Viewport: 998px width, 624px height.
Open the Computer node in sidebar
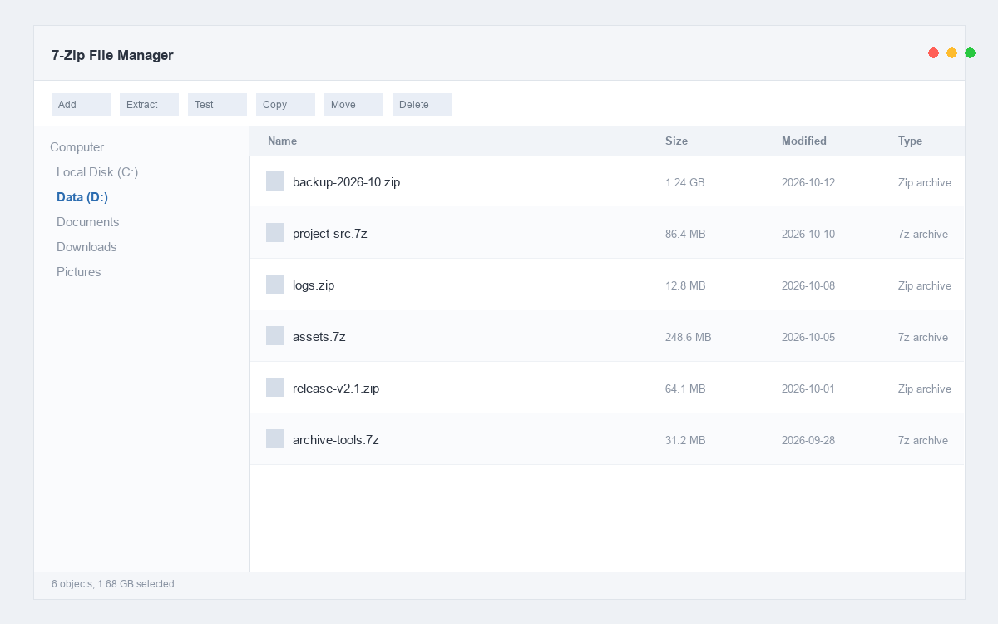(77, 147)
